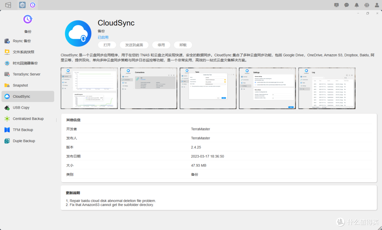Click the 其他信息 heading
The width and height of the screenshot is (382, 230).
pyautogui.click(x=73, y=120)
